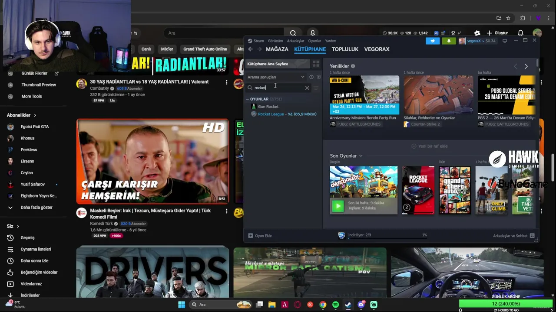Toggle Steam Big Picture mode monitor icon
The height and width of the screenshot is (312, 556).
pyautogui.click(x=504, y=41)
